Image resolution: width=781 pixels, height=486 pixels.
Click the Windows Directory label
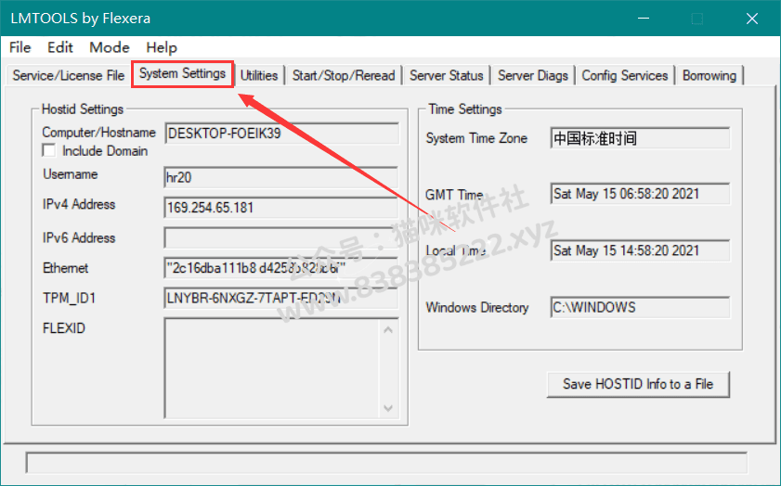tap(477, 307)
